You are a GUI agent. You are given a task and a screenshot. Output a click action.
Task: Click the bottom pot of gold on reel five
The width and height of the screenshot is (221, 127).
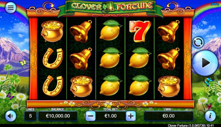tap(169, 86)
